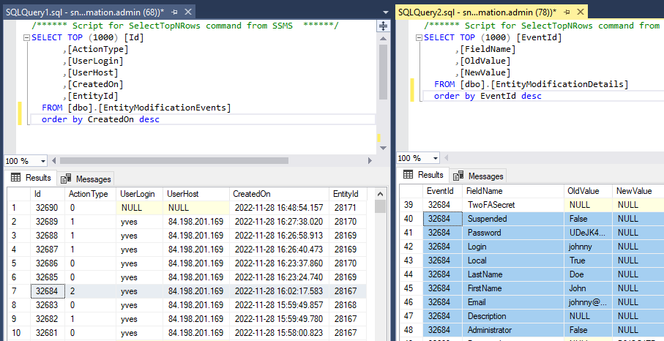Close the SQLQuery2.sql tab

pos(581,12)
